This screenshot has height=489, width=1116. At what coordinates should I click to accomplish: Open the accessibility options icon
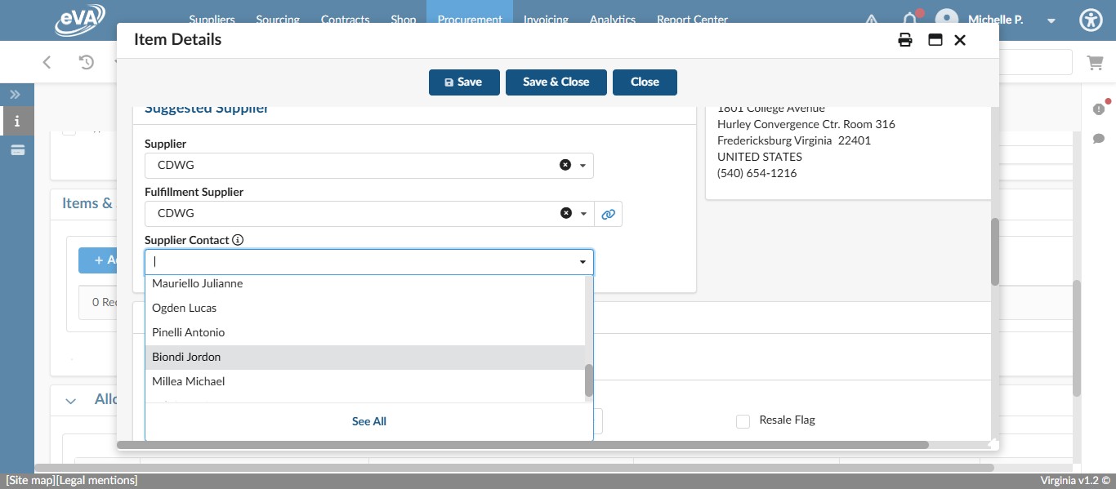point(1091,20)
